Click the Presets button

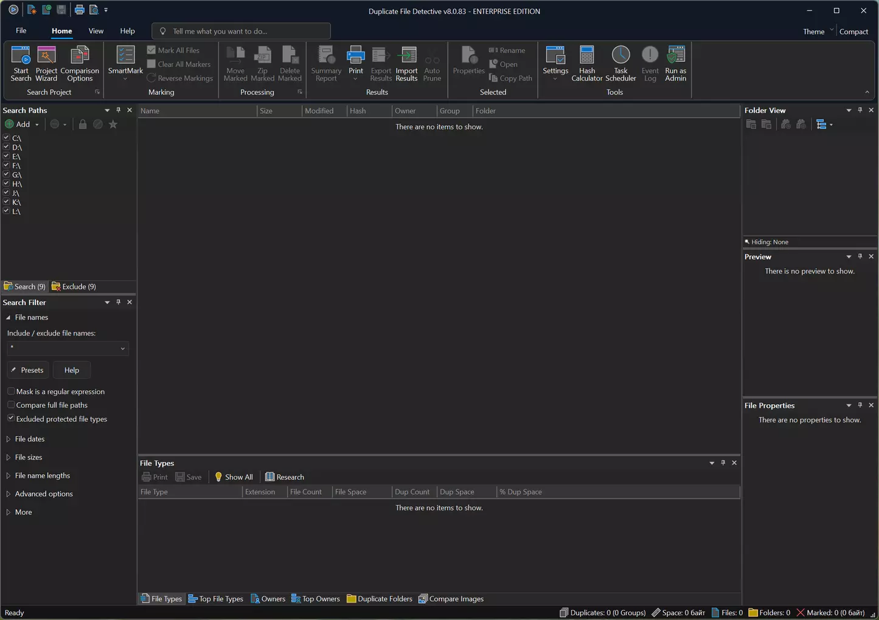coord(28,370)
